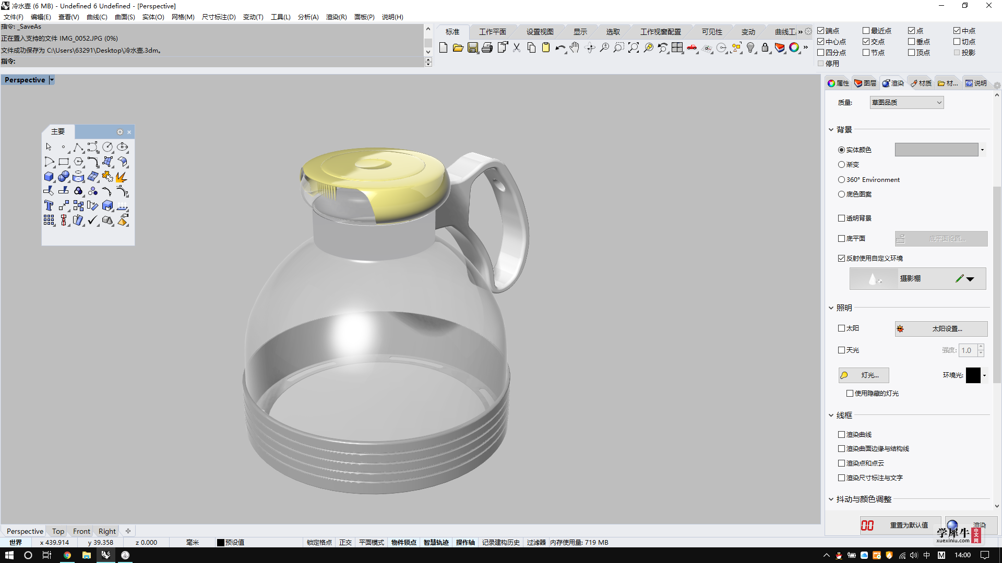Image resolution: width=1002 pixels, height=563 pixels.
Task: Toggle the 中心点 osnap checkbox
Action: [x=820, y=42]
